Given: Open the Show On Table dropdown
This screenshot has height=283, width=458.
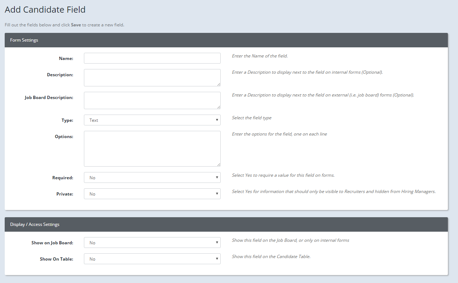Looking at the screenshot, I should coord(152,259).
